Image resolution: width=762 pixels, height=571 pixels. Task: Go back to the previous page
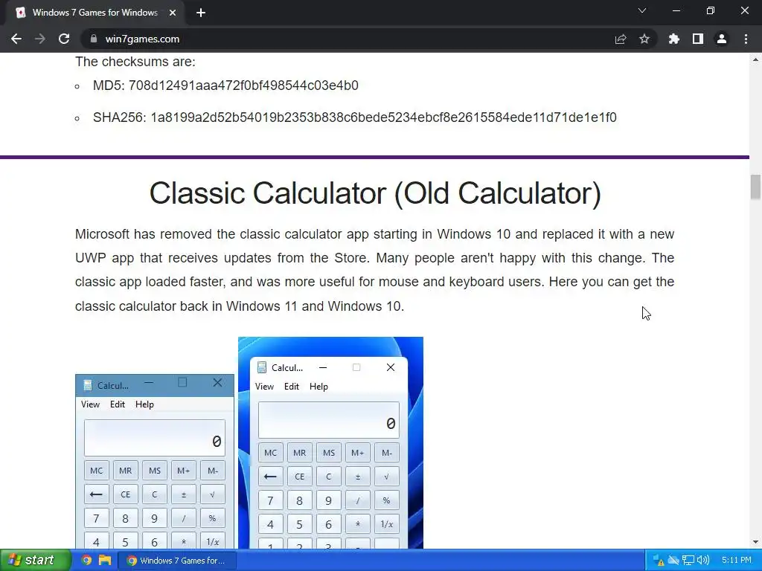point(16,39)
